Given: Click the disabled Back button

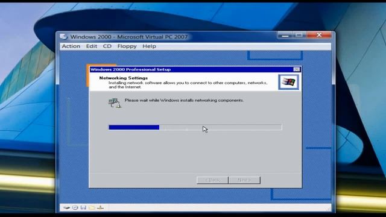Looking at the screenshot, I should point(212,180).
